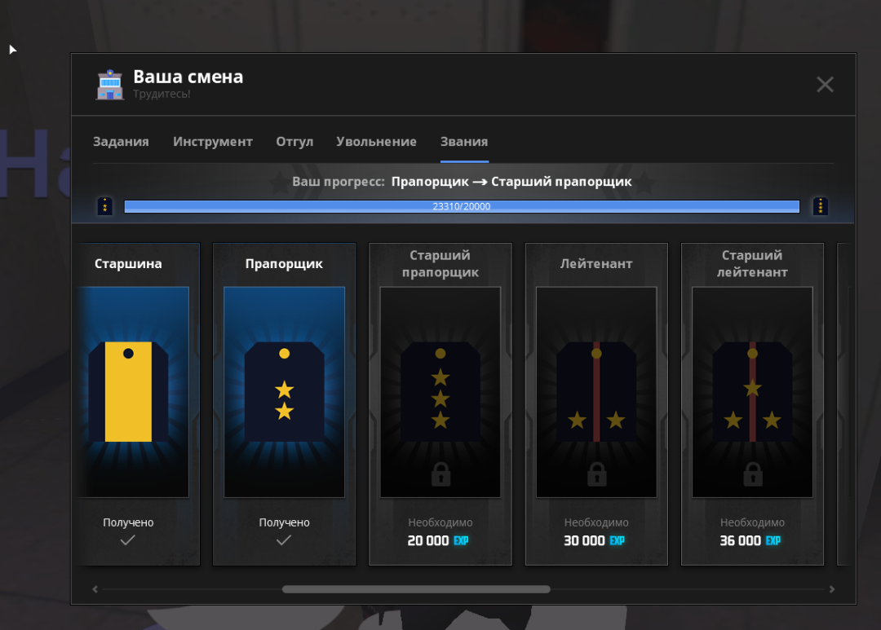The height and width of the screenshot is (630, 881).
Task: Go to the Отгул tab
Action: [x=294, y=142]
